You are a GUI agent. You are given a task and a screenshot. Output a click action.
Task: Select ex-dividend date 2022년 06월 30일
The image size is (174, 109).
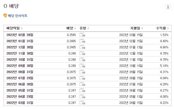20,84
